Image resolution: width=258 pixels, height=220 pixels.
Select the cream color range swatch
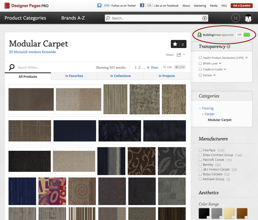[229, 213]
